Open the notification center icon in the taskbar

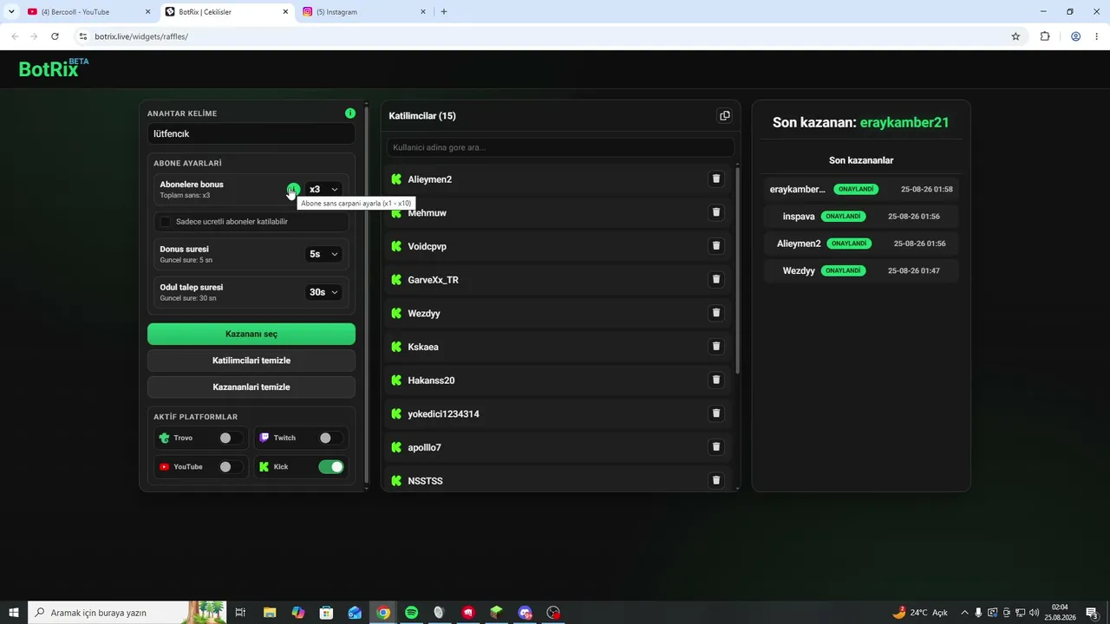coord(1093,613)
